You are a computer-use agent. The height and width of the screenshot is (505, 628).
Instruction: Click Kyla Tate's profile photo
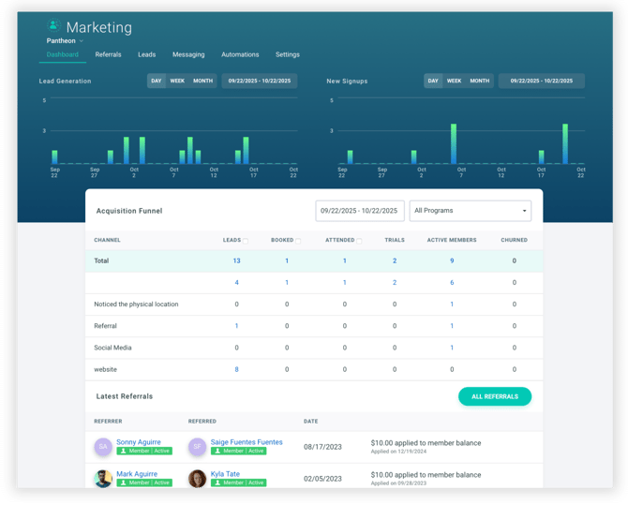(197, 479)
